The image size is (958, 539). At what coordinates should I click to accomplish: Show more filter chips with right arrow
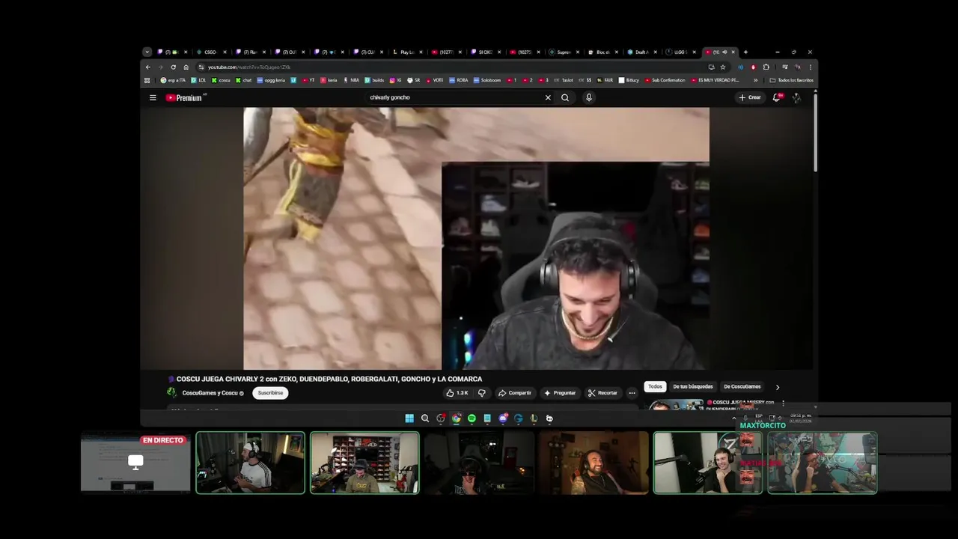coord(777,387)
